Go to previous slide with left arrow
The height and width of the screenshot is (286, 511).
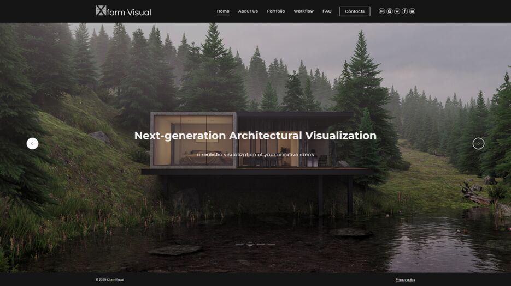[32, 143]
